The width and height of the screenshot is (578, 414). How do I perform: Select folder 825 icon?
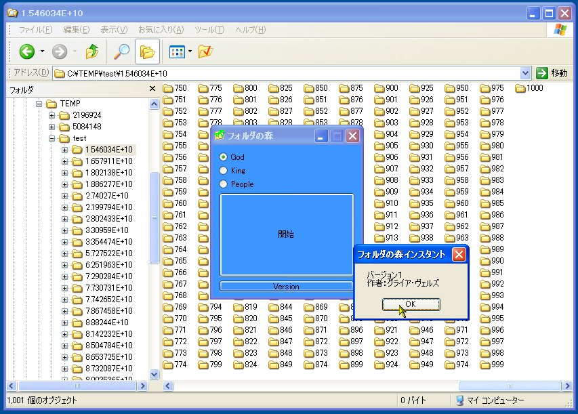pos(274,88)
